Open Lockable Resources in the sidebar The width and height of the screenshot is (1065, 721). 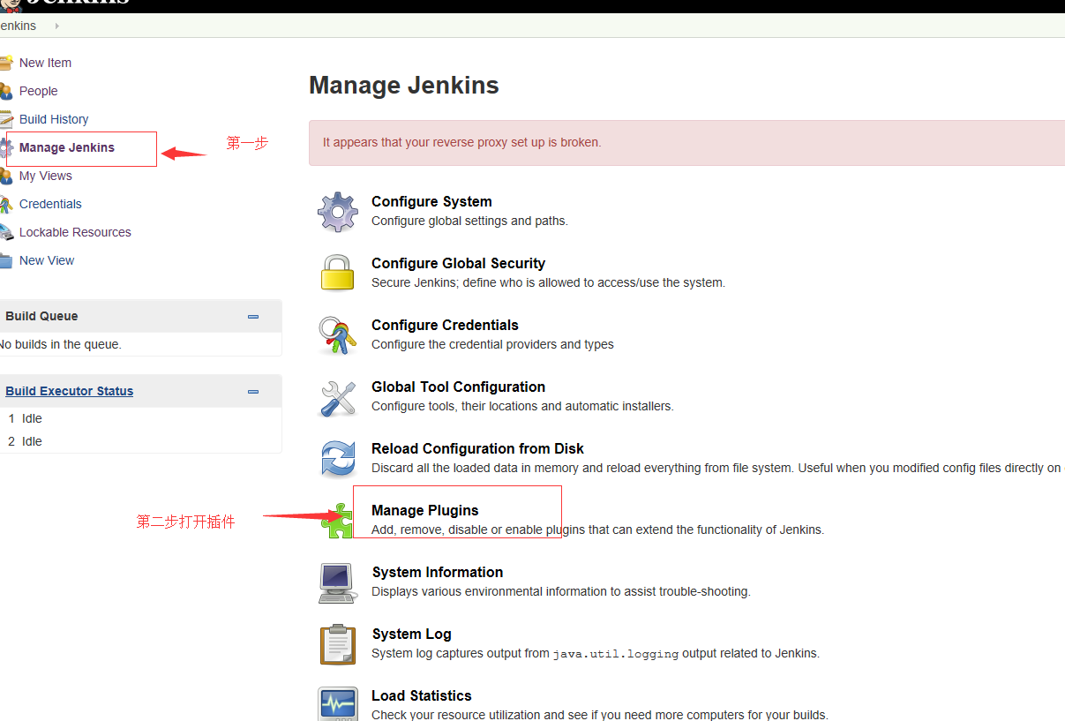pyautogui.click(x=75, y=232)
